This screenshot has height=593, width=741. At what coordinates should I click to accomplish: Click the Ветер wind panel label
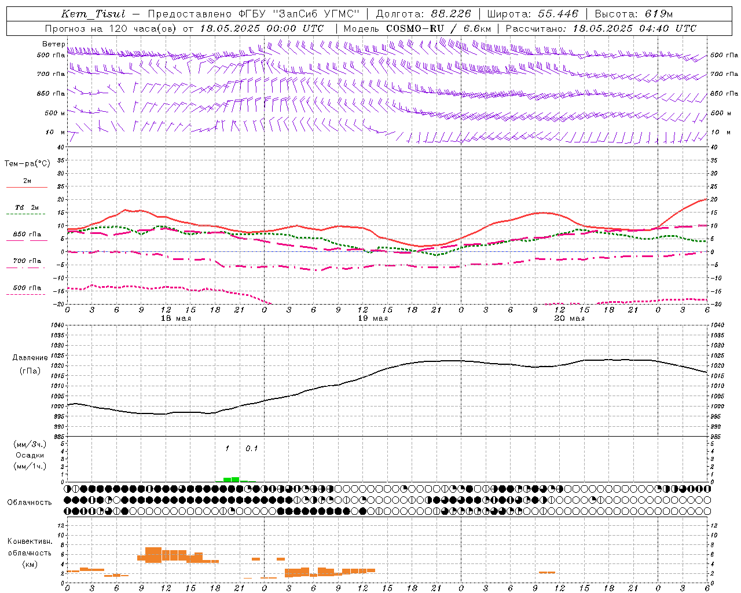click(53, 44)
